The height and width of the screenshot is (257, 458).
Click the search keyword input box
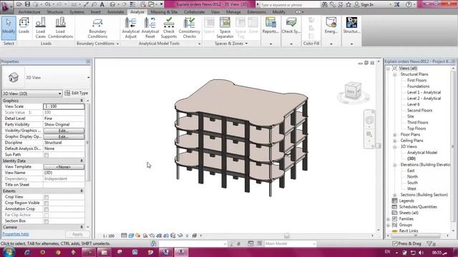(x=289, y=5)
